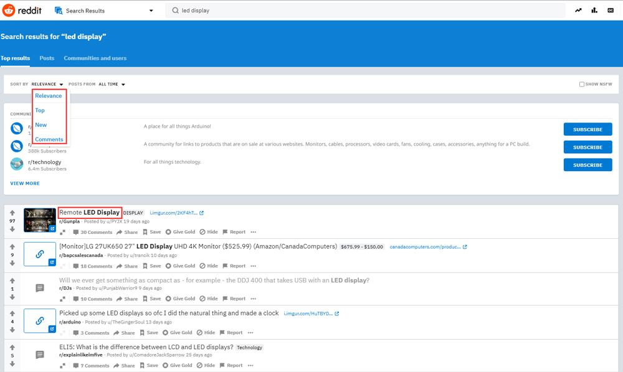The image size is (623, 372).
Task: Click the Technology flair on ELI5 post
Action: pos(250,347)
